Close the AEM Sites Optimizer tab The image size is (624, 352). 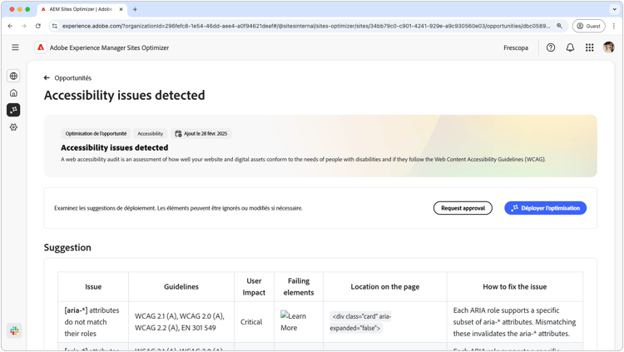[x=121, y=9]
